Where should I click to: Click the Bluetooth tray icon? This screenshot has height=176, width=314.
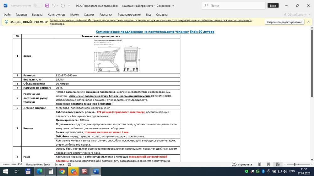click(263, 171)
